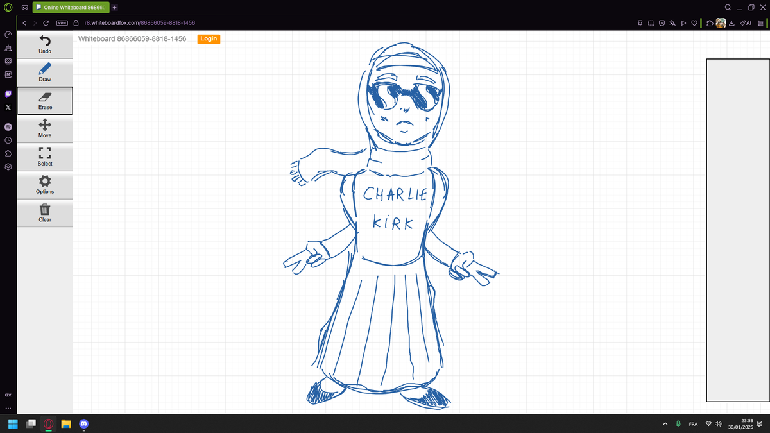Image resolution: width=770 pixels, height=433 pixels.
Task: Click the padlock site info icon
Action: click(x=76, y=23)
